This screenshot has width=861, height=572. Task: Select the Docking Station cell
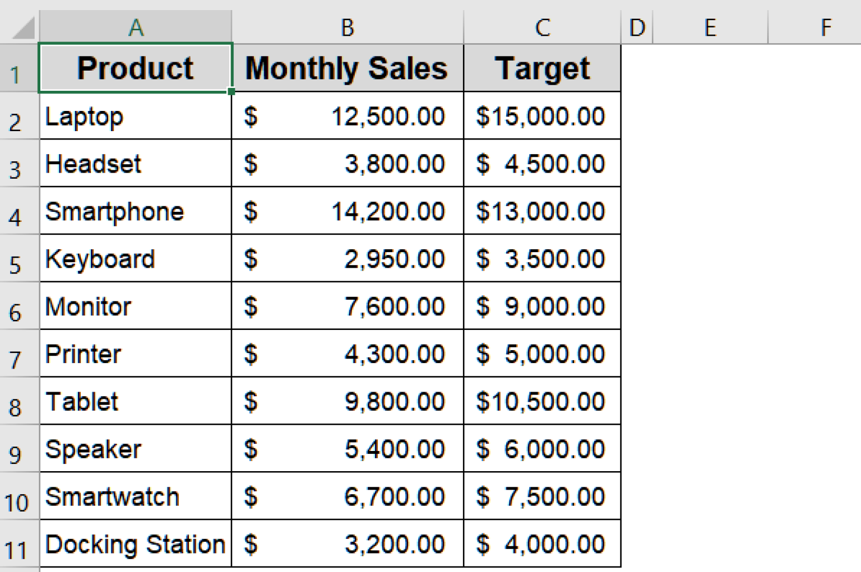(x=135, y=543)
